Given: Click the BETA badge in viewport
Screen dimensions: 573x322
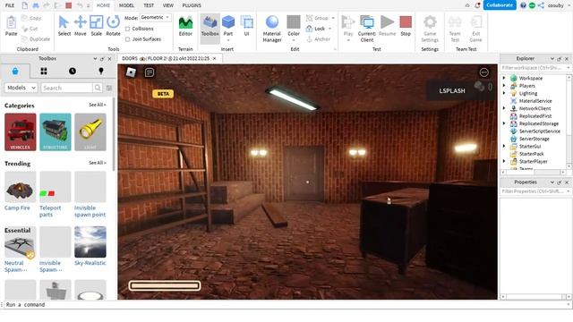Looking at the screenshot, I should (x=163, y=94).
